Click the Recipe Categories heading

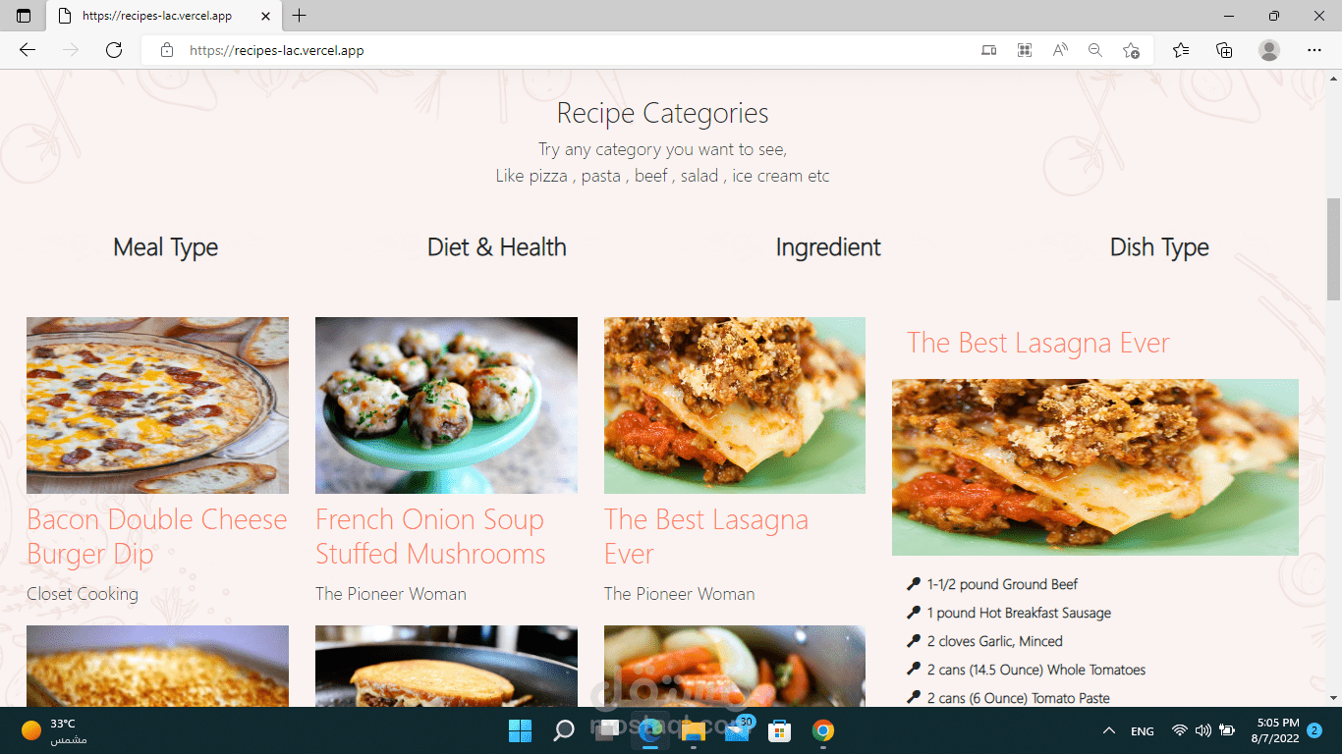click(663, 113)
